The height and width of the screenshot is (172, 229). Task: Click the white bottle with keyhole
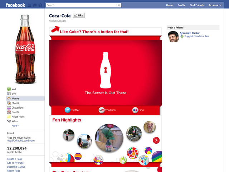pyautogui.click(x=106, y=70)
